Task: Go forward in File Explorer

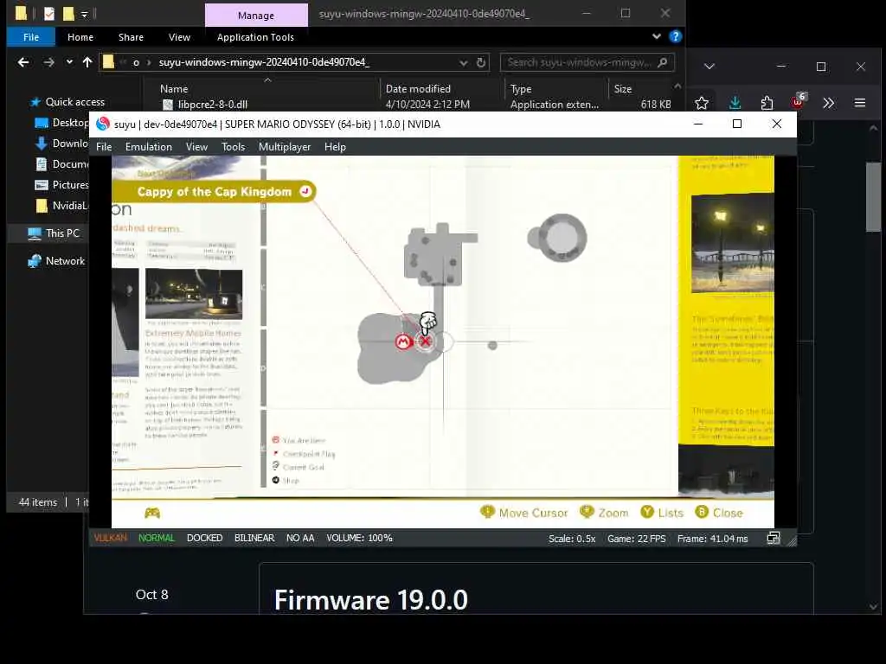Action: pyautogui.click(x=49, y=62)
